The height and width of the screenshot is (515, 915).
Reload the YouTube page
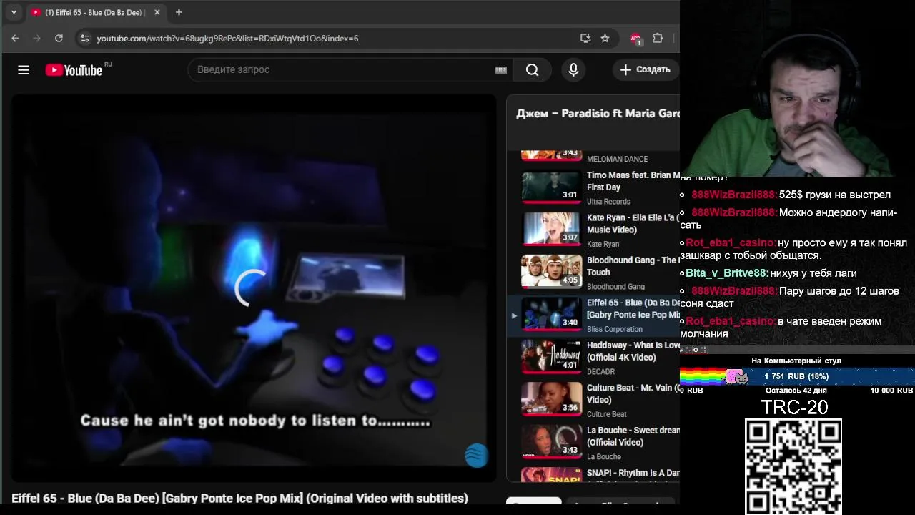click(59, 38)
